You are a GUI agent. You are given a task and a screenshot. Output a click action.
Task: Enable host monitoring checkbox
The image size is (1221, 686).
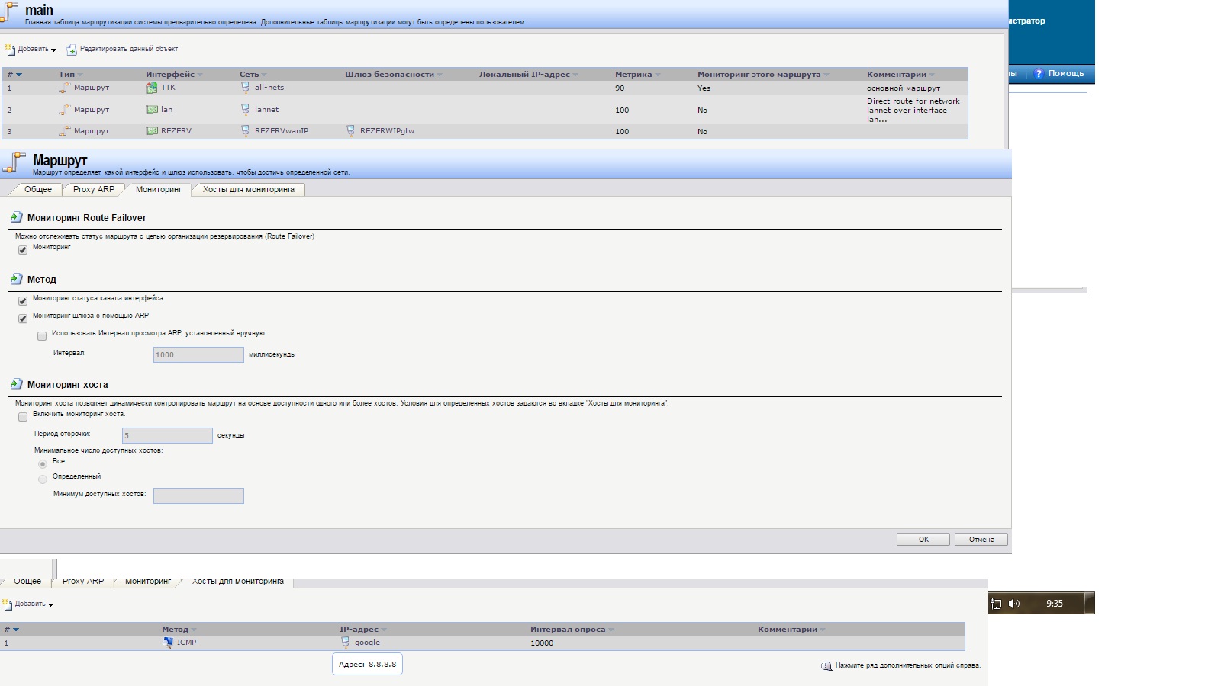tap(23, 417)
